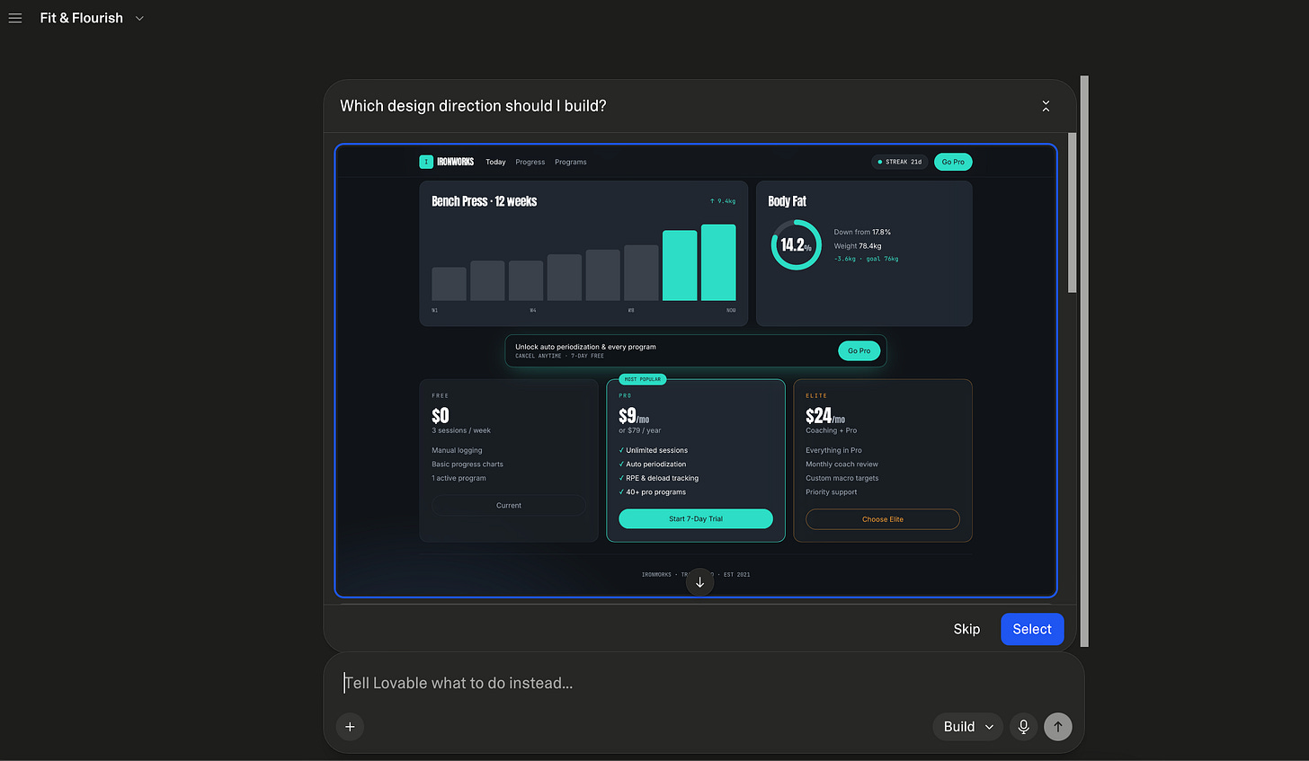Viewport: 1309px width, 761px height.
Task: Click the plus attachment icon
Action: click(x=350, y=727)
